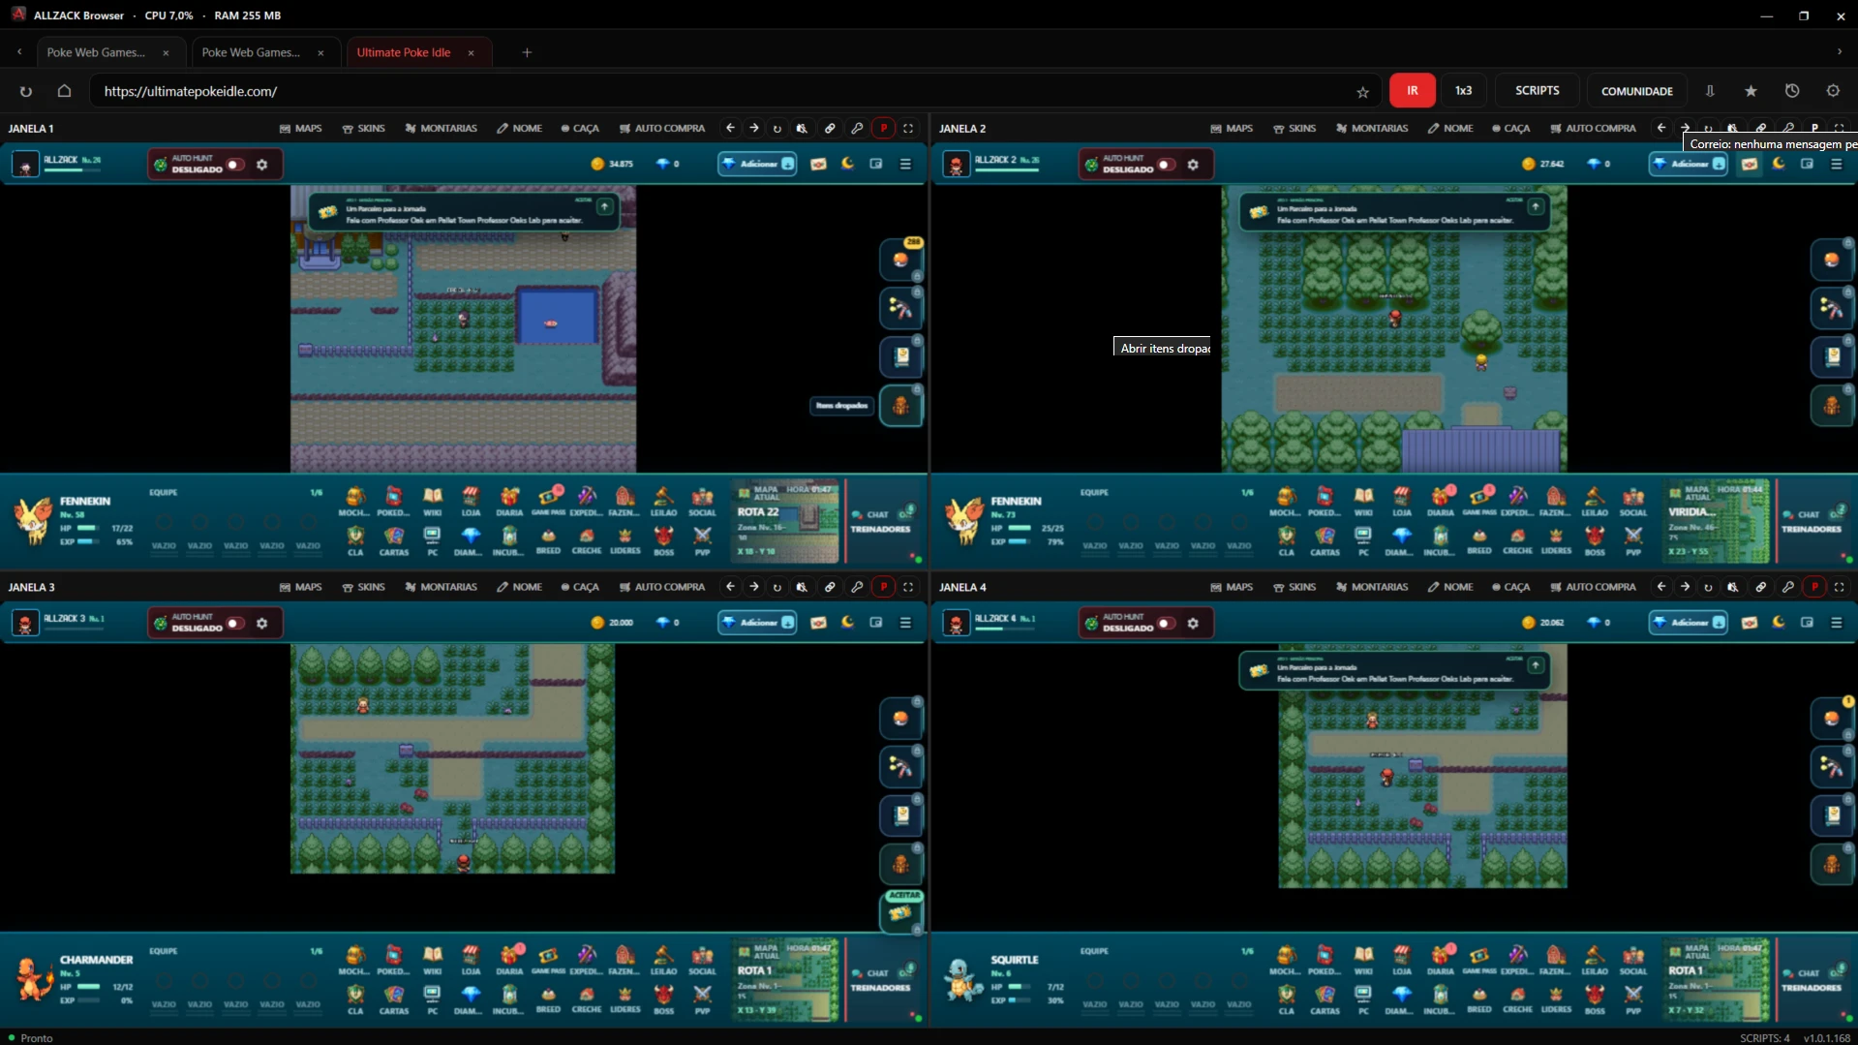Open the hamburger menu in Janela 1
Viewport: 1858px width, 1045px height.
pyautogui.click(x=905, y=164)
